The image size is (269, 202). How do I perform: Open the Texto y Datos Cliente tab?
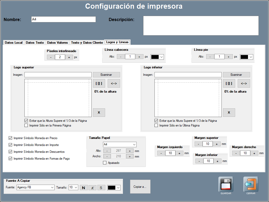click(x=87, y=43)
